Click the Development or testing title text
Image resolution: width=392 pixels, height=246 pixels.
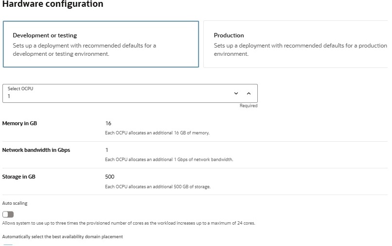(x=45, y=35)
